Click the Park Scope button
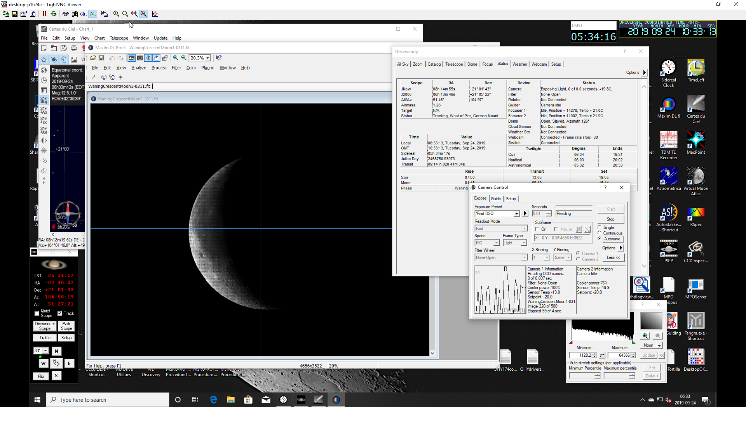Image resolution: width=746 pixels, height=427 pixels. click(66, 326)
